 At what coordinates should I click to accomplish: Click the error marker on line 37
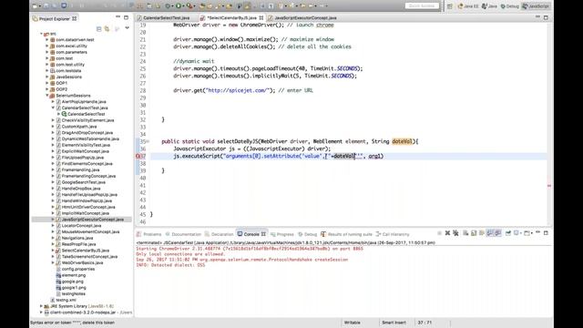(138, 156)
